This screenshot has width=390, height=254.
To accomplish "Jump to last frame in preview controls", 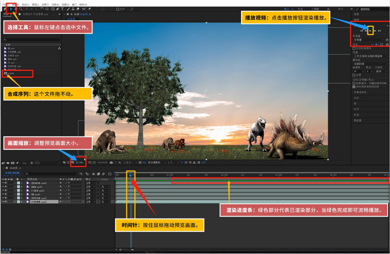I will click(380, 31).
